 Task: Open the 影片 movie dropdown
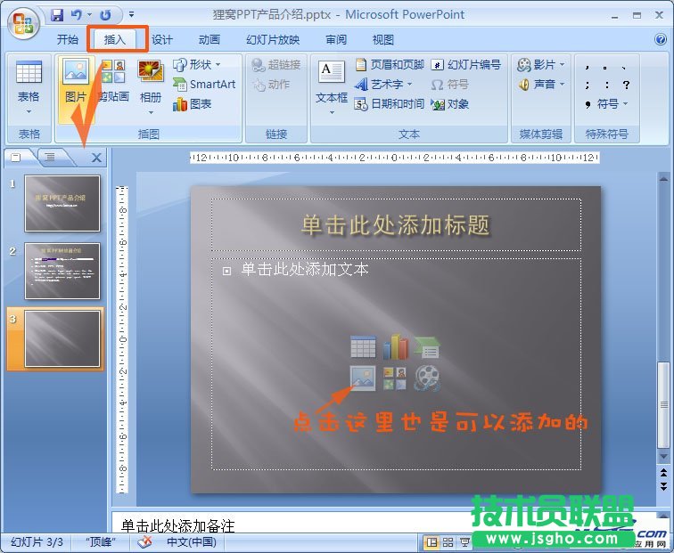[x=542, y=65]
